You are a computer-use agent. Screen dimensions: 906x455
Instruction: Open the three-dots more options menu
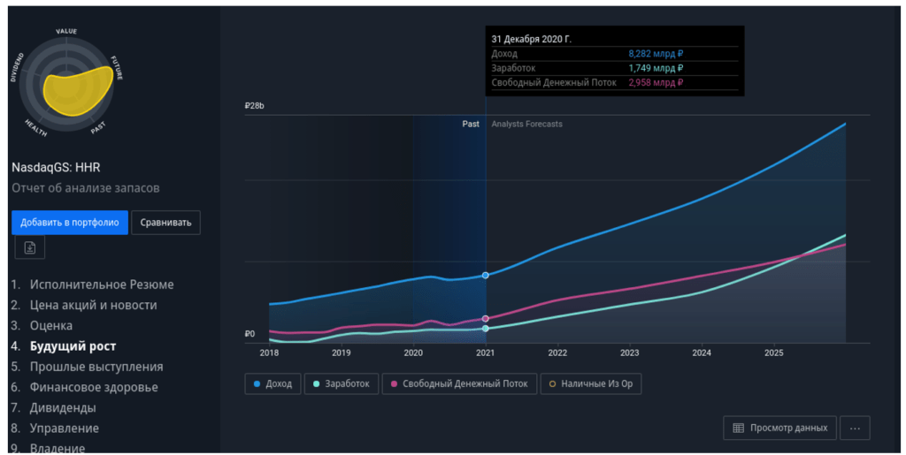855,428
